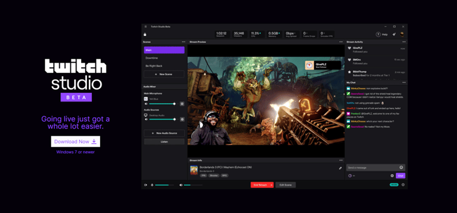Open Desktop Audio settings gear
This screenshot has width=457, height=213.
[182, 119]
